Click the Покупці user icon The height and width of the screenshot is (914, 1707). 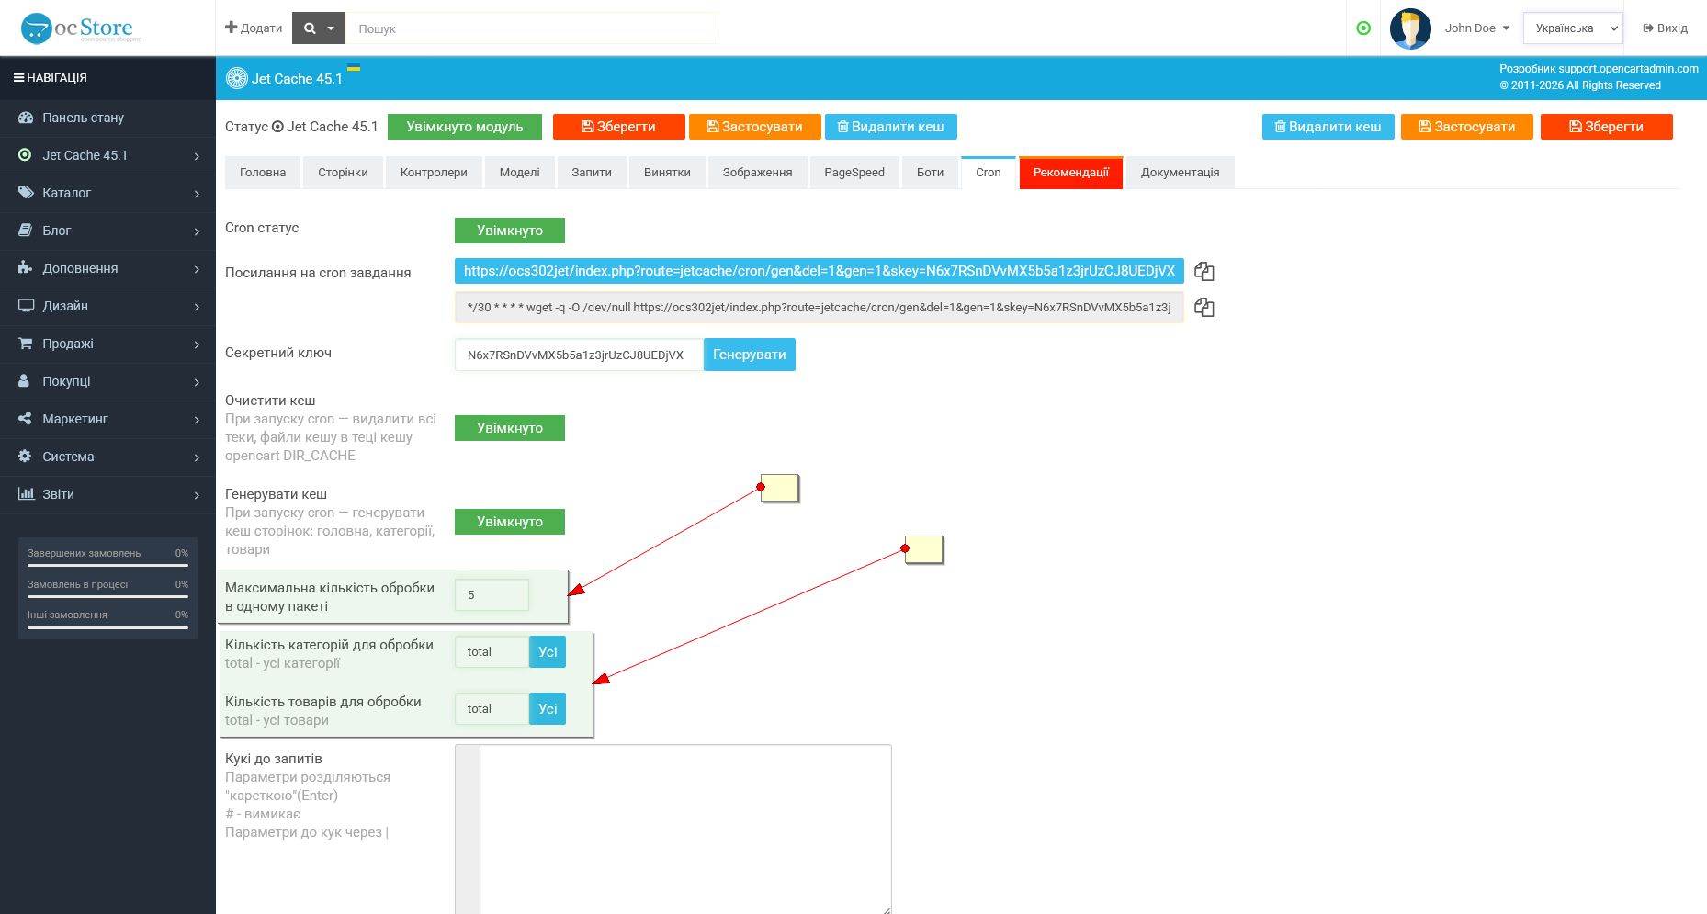tap(24, 381)
